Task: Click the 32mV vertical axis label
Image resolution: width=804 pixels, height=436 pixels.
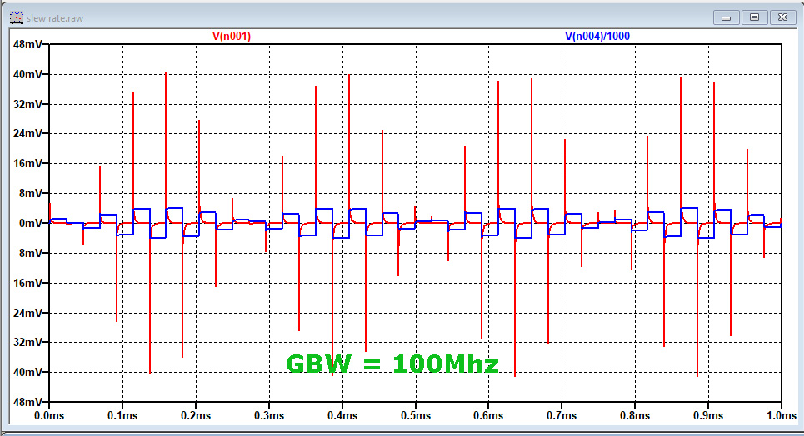Action: (27, 104)
